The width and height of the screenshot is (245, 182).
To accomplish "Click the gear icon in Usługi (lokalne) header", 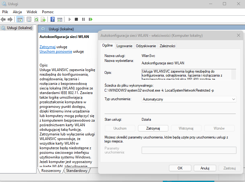I will pos(44,29).
